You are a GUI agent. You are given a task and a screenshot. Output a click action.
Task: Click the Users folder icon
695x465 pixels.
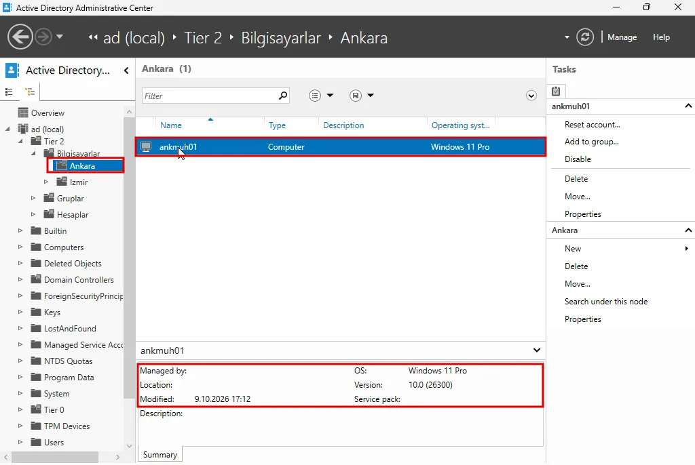point(36,442)
